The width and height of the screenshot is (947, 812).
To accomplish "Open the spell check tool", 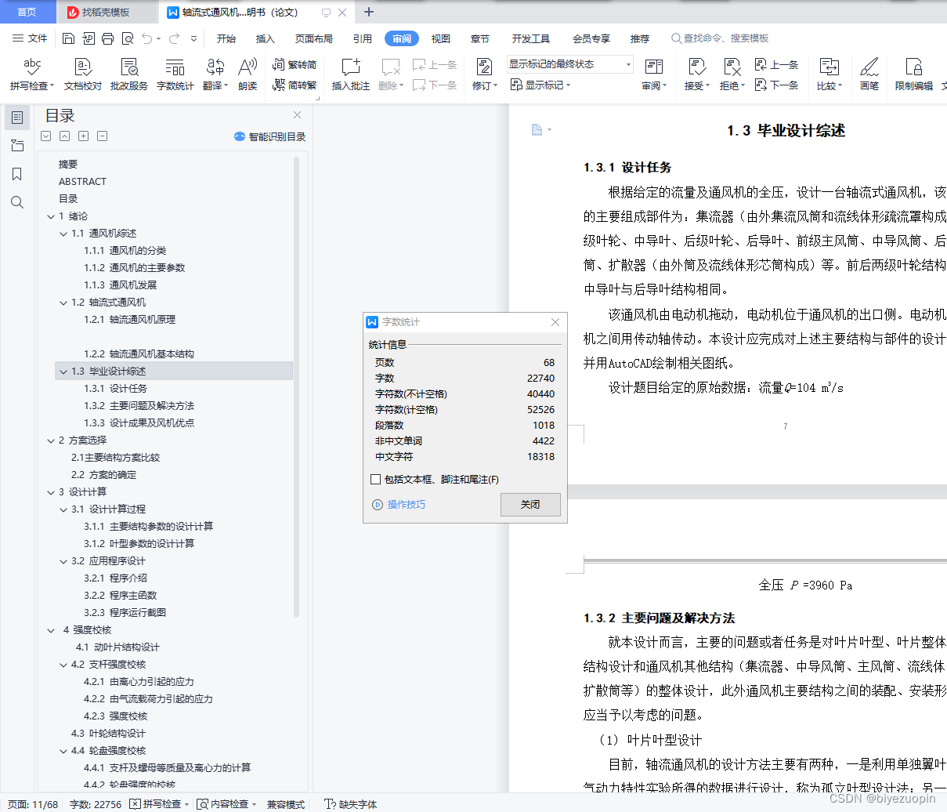I will click(x=32, y=74).
